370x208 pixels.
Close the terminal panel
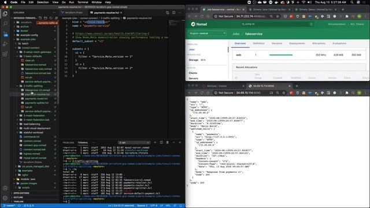180,143
